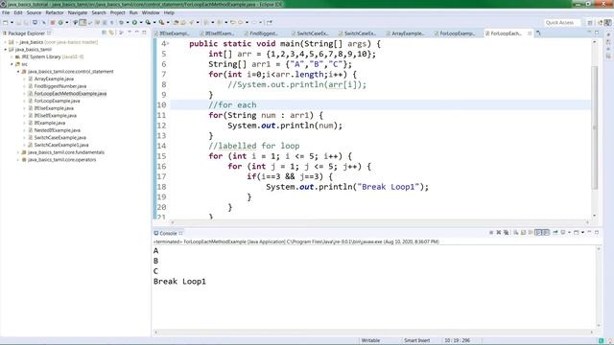Focus the Quick Access search field

[x=563, y=23]
